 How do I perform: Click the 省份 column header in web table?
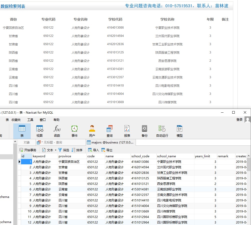[13, 19]
